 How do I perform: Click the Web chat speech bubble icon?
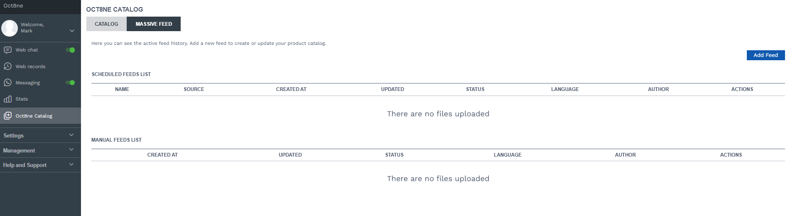pyautogui.click(x=7, y=50)
